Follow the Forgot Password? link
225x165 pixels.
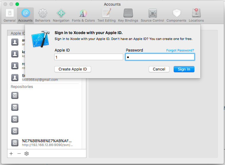[180, 50]
